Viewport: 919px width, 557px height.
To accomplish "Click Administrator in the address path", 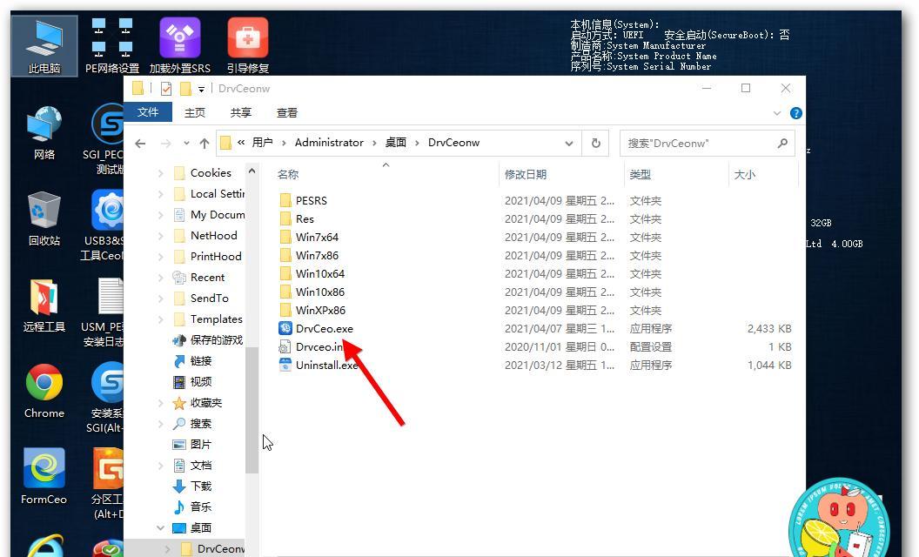I will (x=329, y=143).
